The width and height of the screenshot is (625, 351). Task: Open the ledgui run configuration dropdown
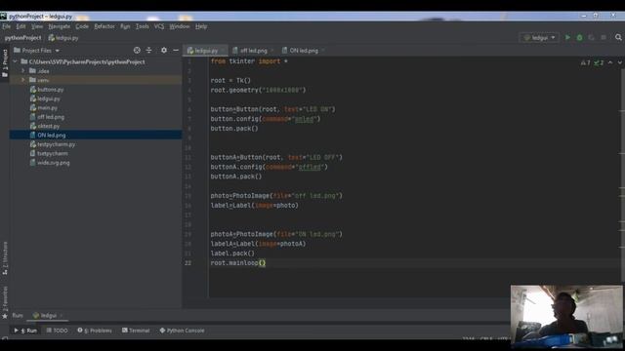coord(539,37)
